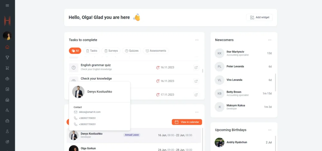Open the English grammar quiz external link icon
The height and width of the screenshot is (151, 322).
[196, 67]
